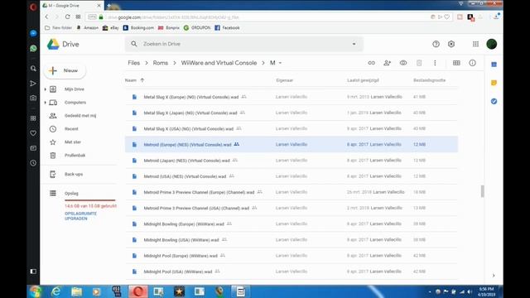Click Opslagruimte upgraden link
The width and height of the screenshot is (530, 298).
80,216
